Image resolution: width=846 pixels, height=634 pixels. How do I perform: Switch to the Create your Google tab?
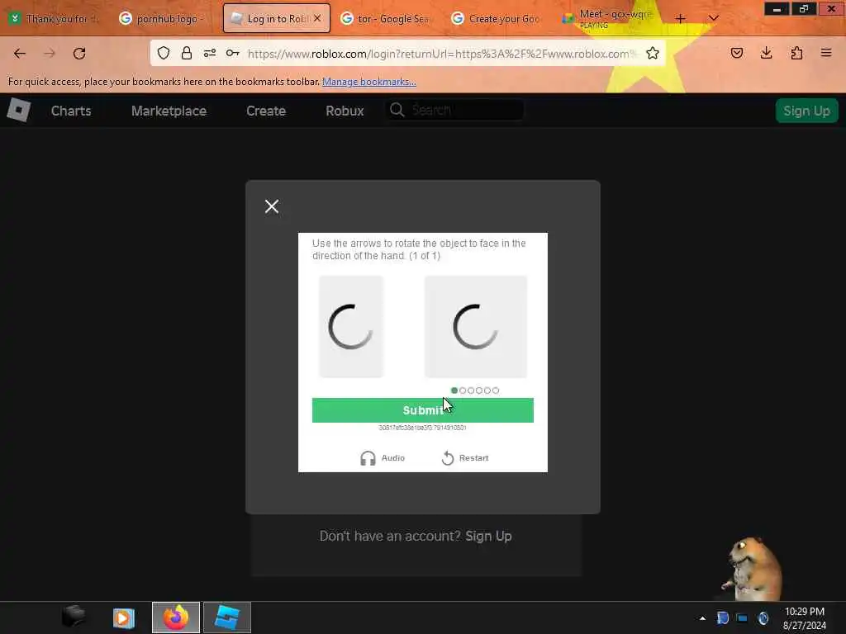(x=497, y=19)
